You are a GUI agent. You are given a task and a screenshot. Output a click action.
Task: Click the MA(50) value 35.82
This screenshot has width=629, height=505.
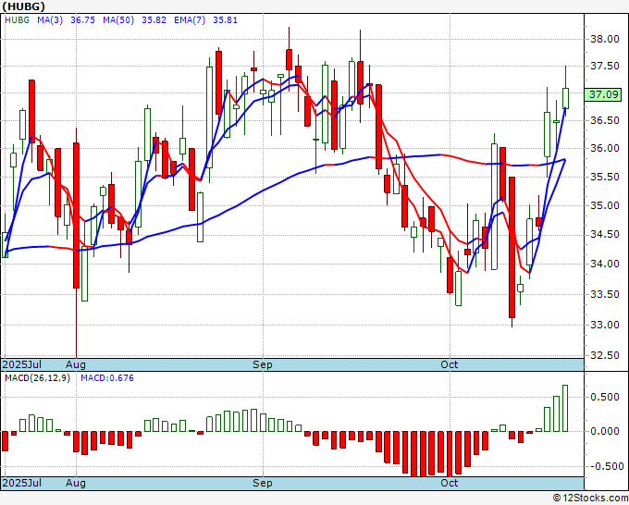click(154, 20)
